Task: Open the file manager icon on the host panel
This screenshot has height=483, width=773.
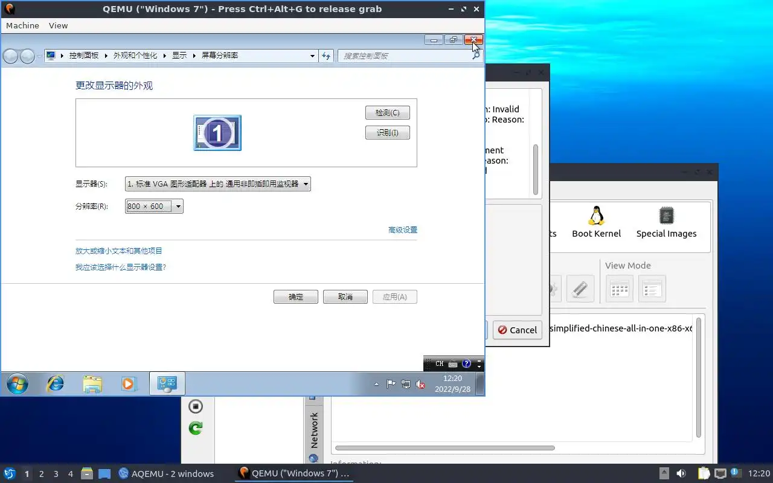Action: [86, 473]
